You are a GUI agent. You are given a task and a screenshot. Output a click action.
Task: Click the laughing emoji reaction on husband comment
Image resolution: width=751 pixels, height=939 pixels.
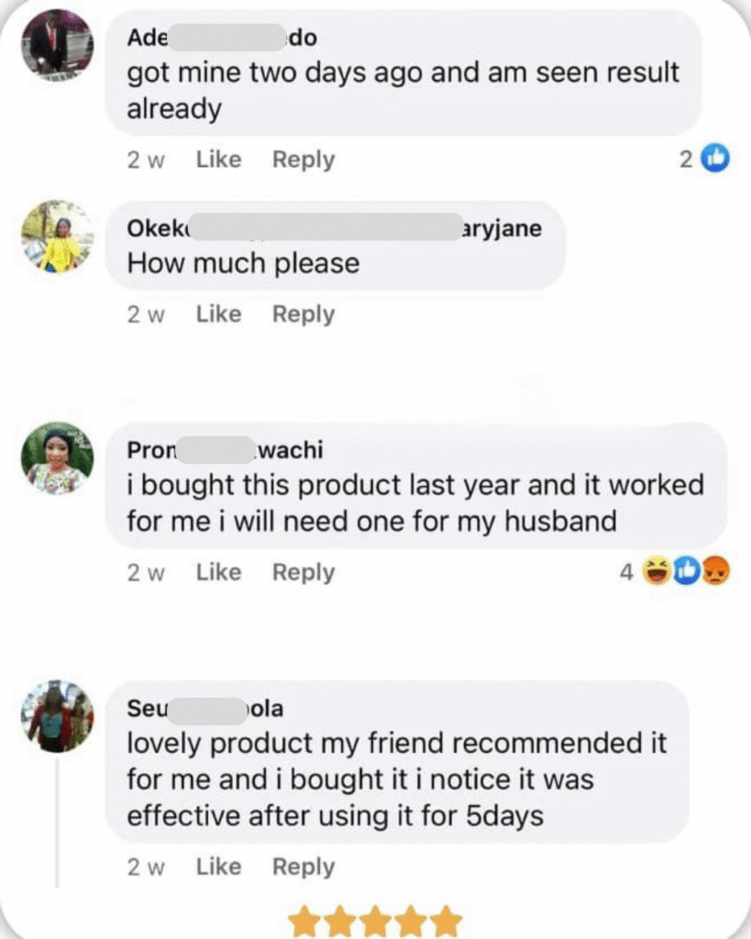657,573
